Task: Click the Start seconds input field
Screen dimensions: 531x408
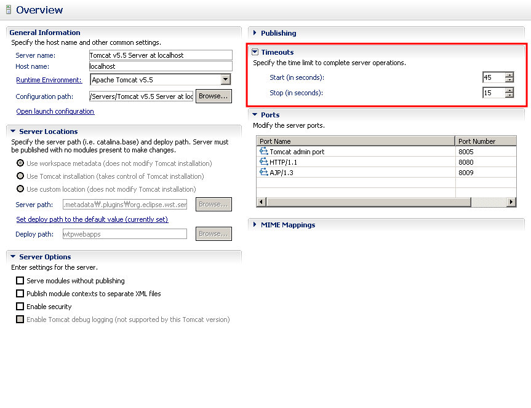Action: (x=493, y=77)
